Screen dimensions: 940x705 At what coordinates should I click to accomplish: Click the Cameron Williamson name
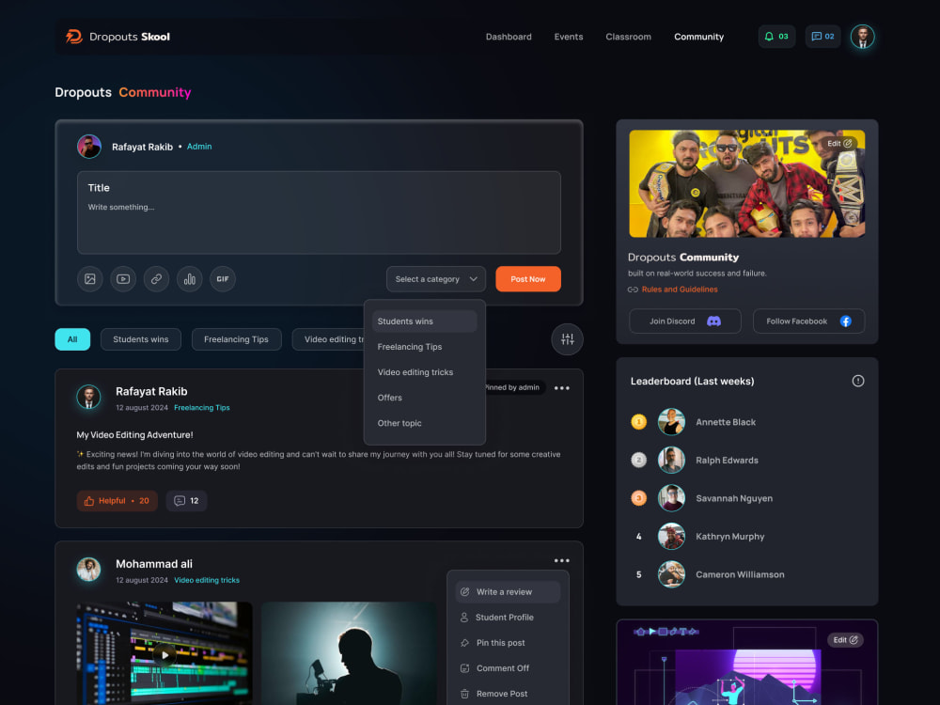[x=740, y=574]
